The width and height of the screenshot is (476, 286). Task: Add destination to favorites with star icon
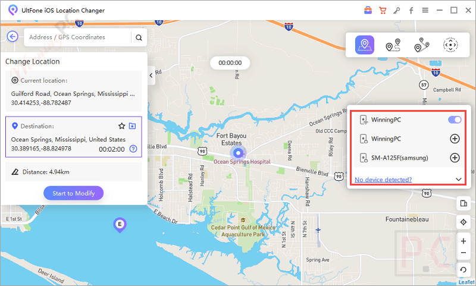point(122,126)
